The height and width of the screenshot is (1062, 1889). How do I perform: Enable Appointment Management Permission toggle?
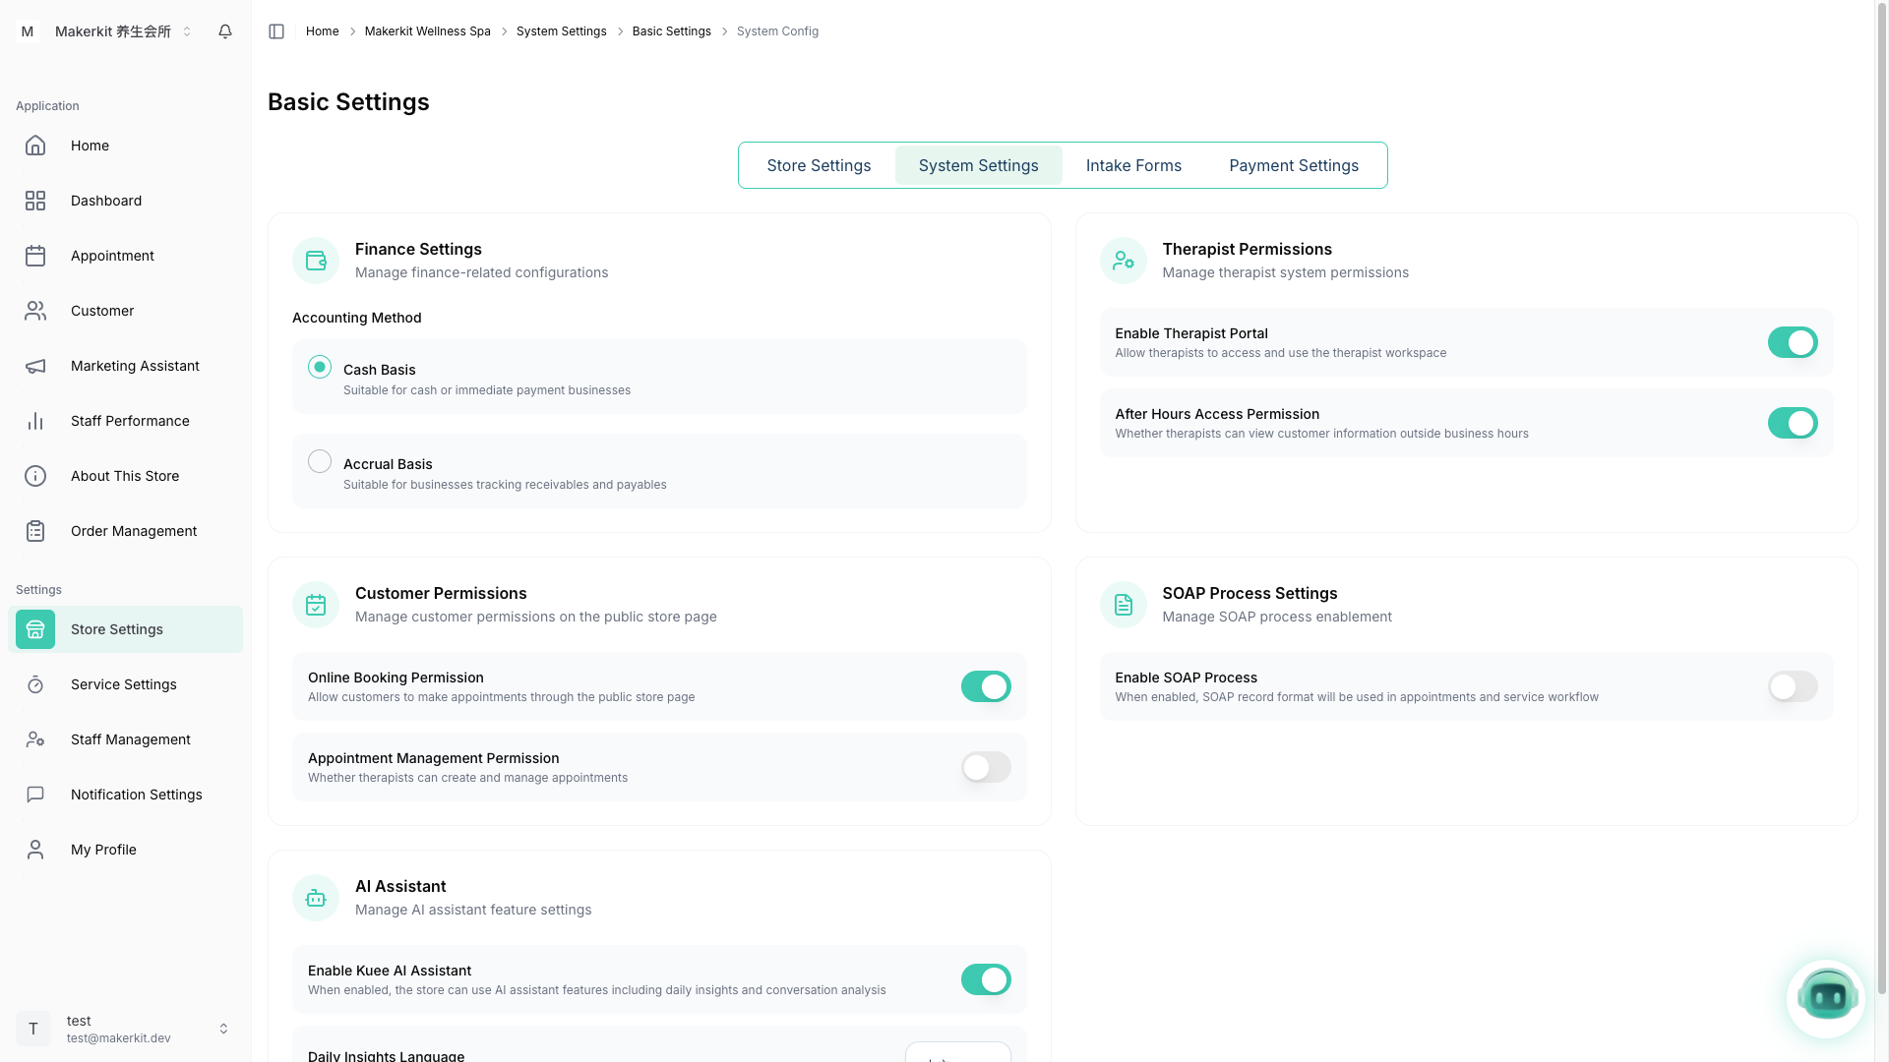[985, 767]
